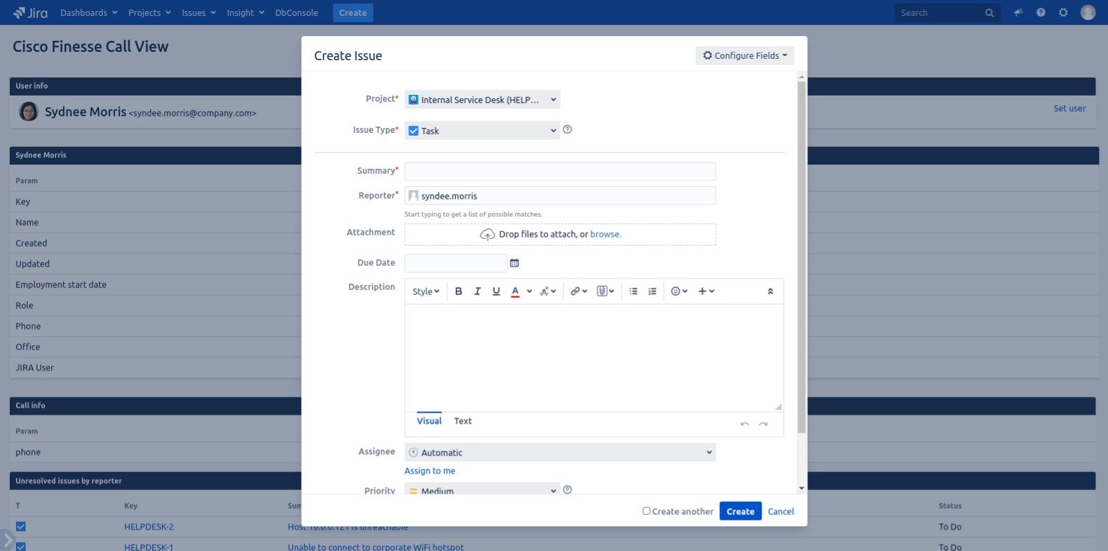
Task: Open the more text formatting menu
Action: click(x=547, y=291)
